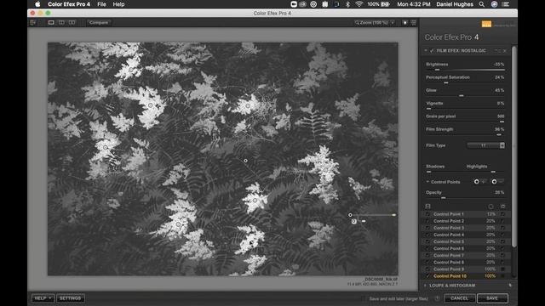Viewport: 545px width, 306px height.
Task: Adjust the control point Opacity slider
Action: point(443,198)
